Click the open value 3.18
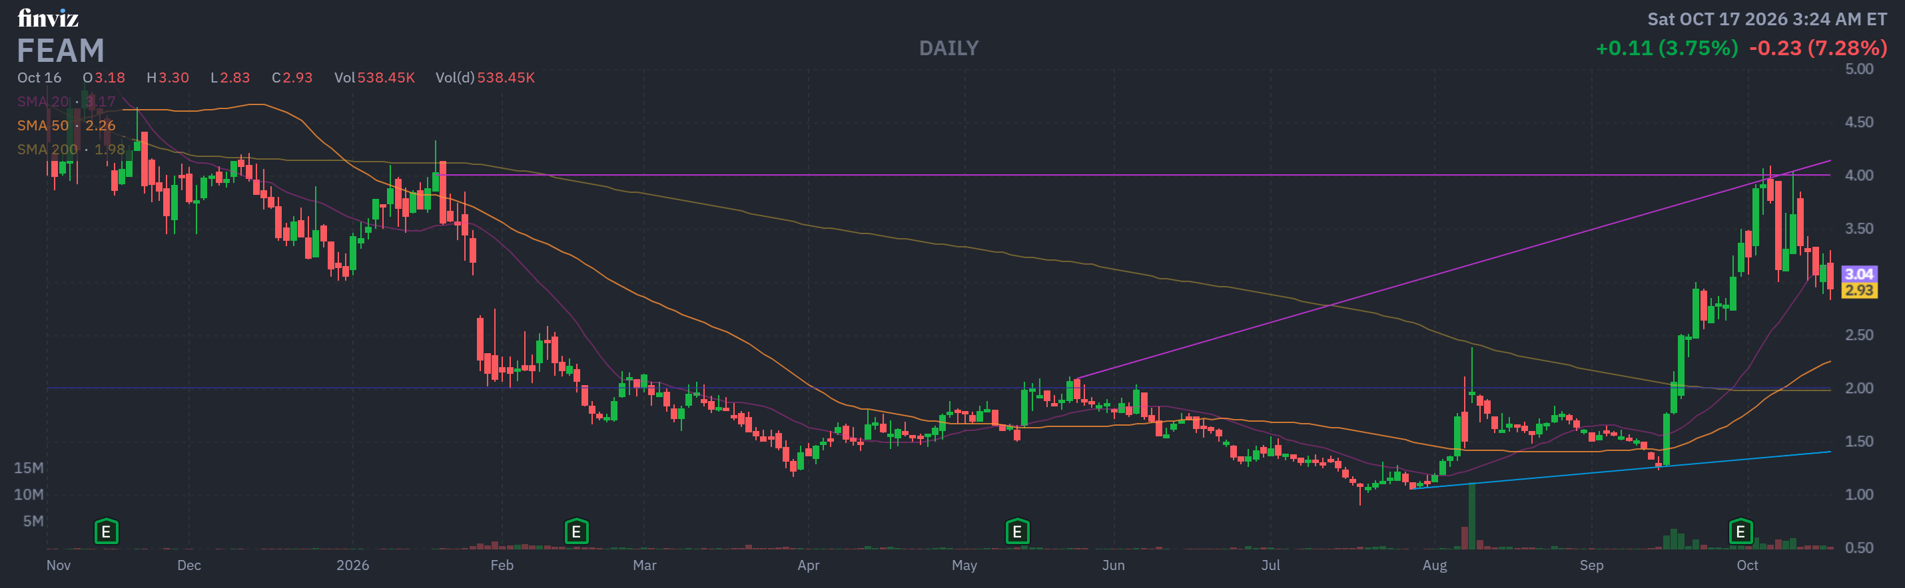Screen dimensions: 1905x588 click(x=109, y=78)
